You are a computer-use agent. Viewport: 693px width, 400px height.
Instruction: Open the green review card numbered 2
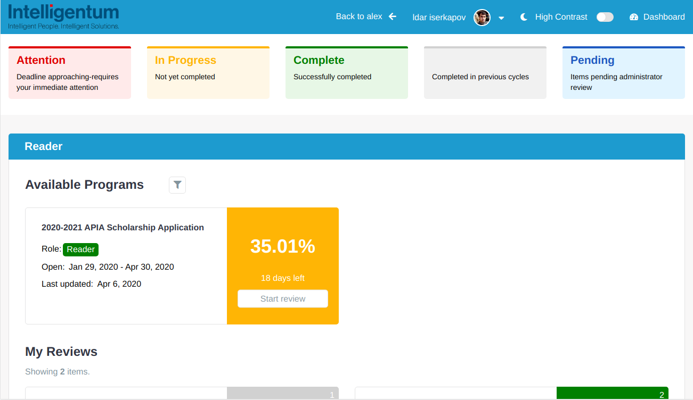(511, 393)
